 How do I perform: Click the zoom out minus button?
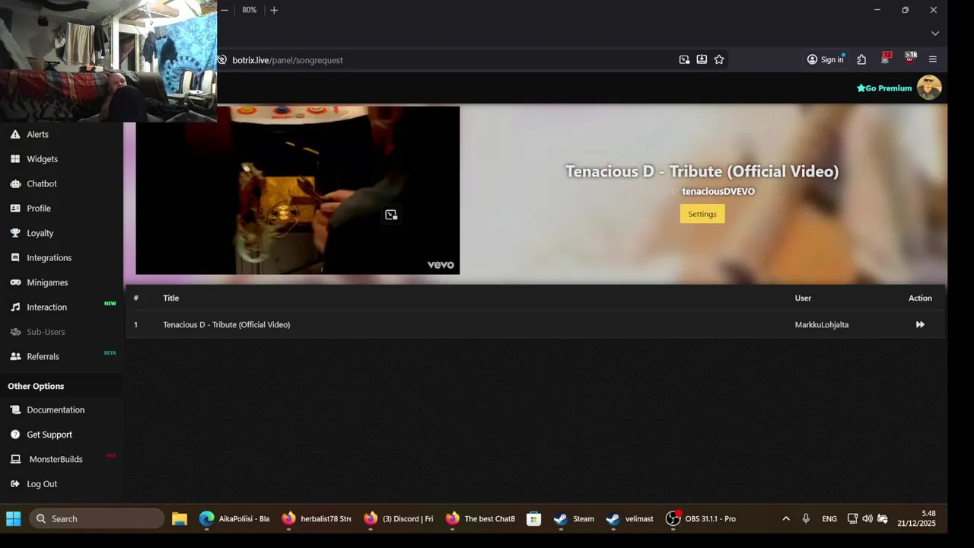point(224,10)
